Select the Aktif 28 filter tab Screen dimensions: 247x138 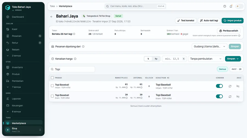pos(237,69)
